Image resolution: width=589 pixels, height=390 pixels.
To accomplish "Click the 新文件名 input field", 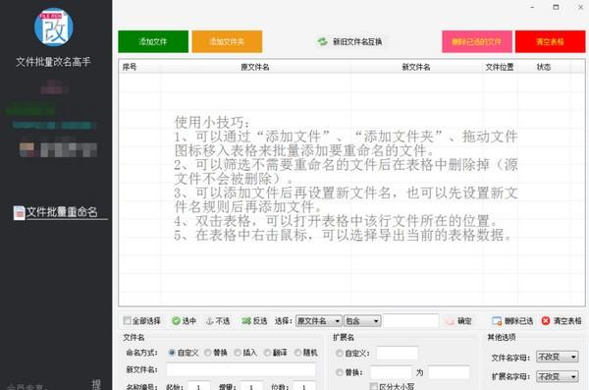I will [x=241, y=369].
